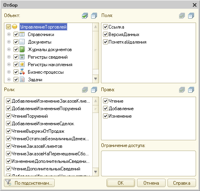Select the УправлениеТорговлей root item
The image size is (200, 191).
(x=43, y=27)
